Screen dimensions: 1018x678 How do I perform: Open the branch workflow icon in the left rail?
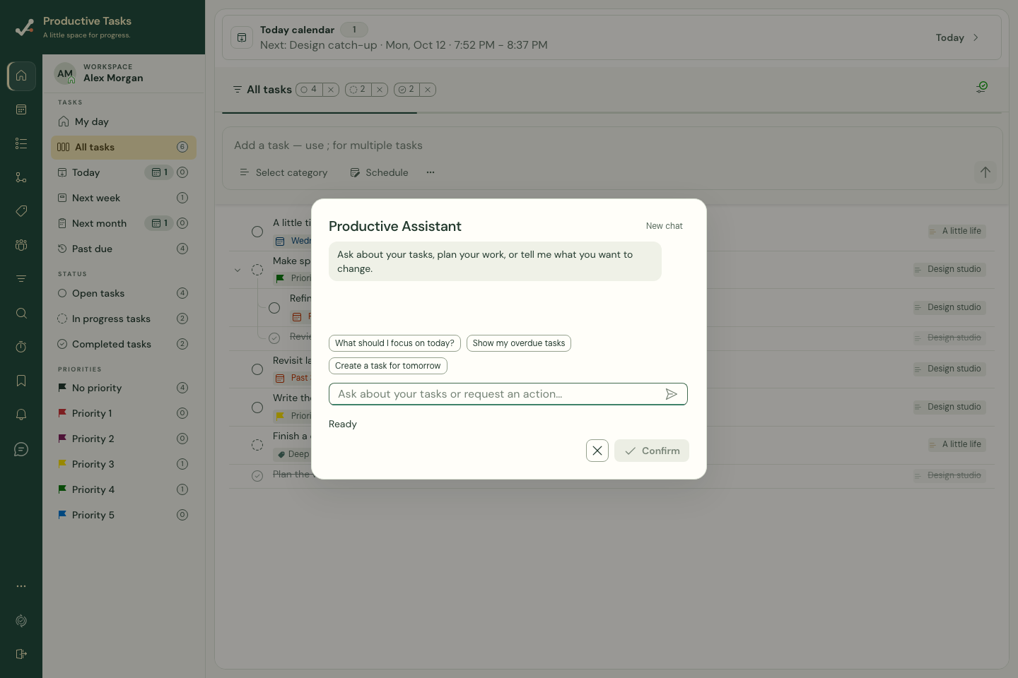pos(21,177)
